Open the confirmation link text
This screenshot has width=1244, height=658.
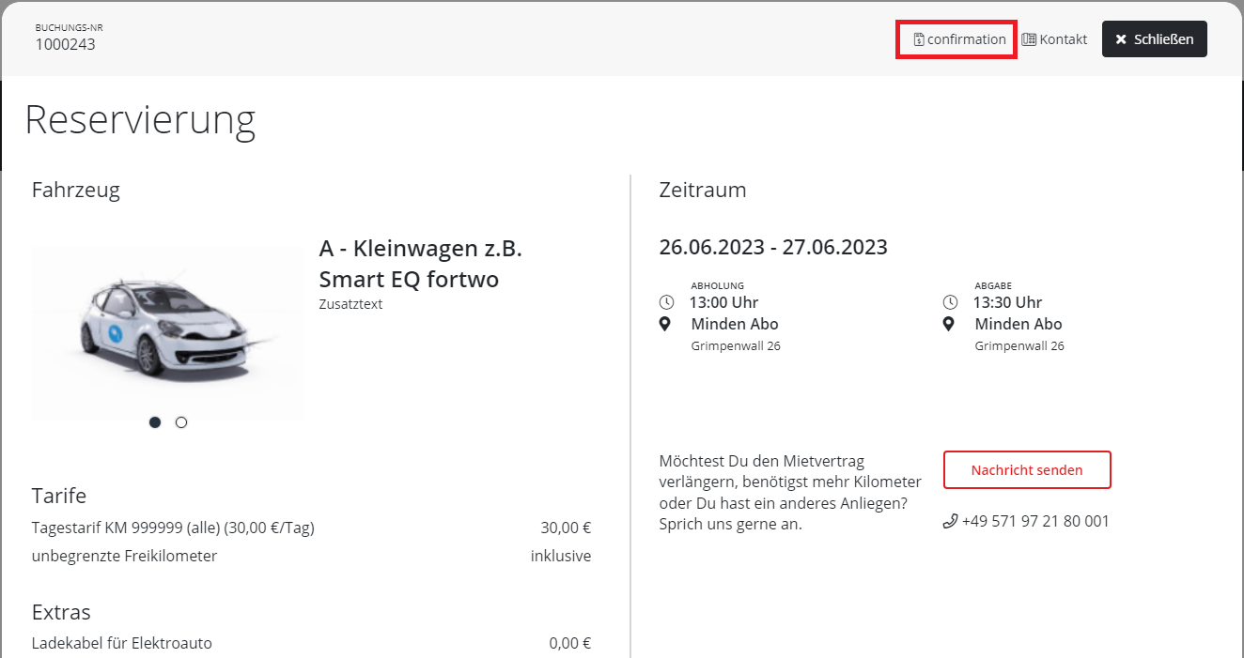click(966, 39)
